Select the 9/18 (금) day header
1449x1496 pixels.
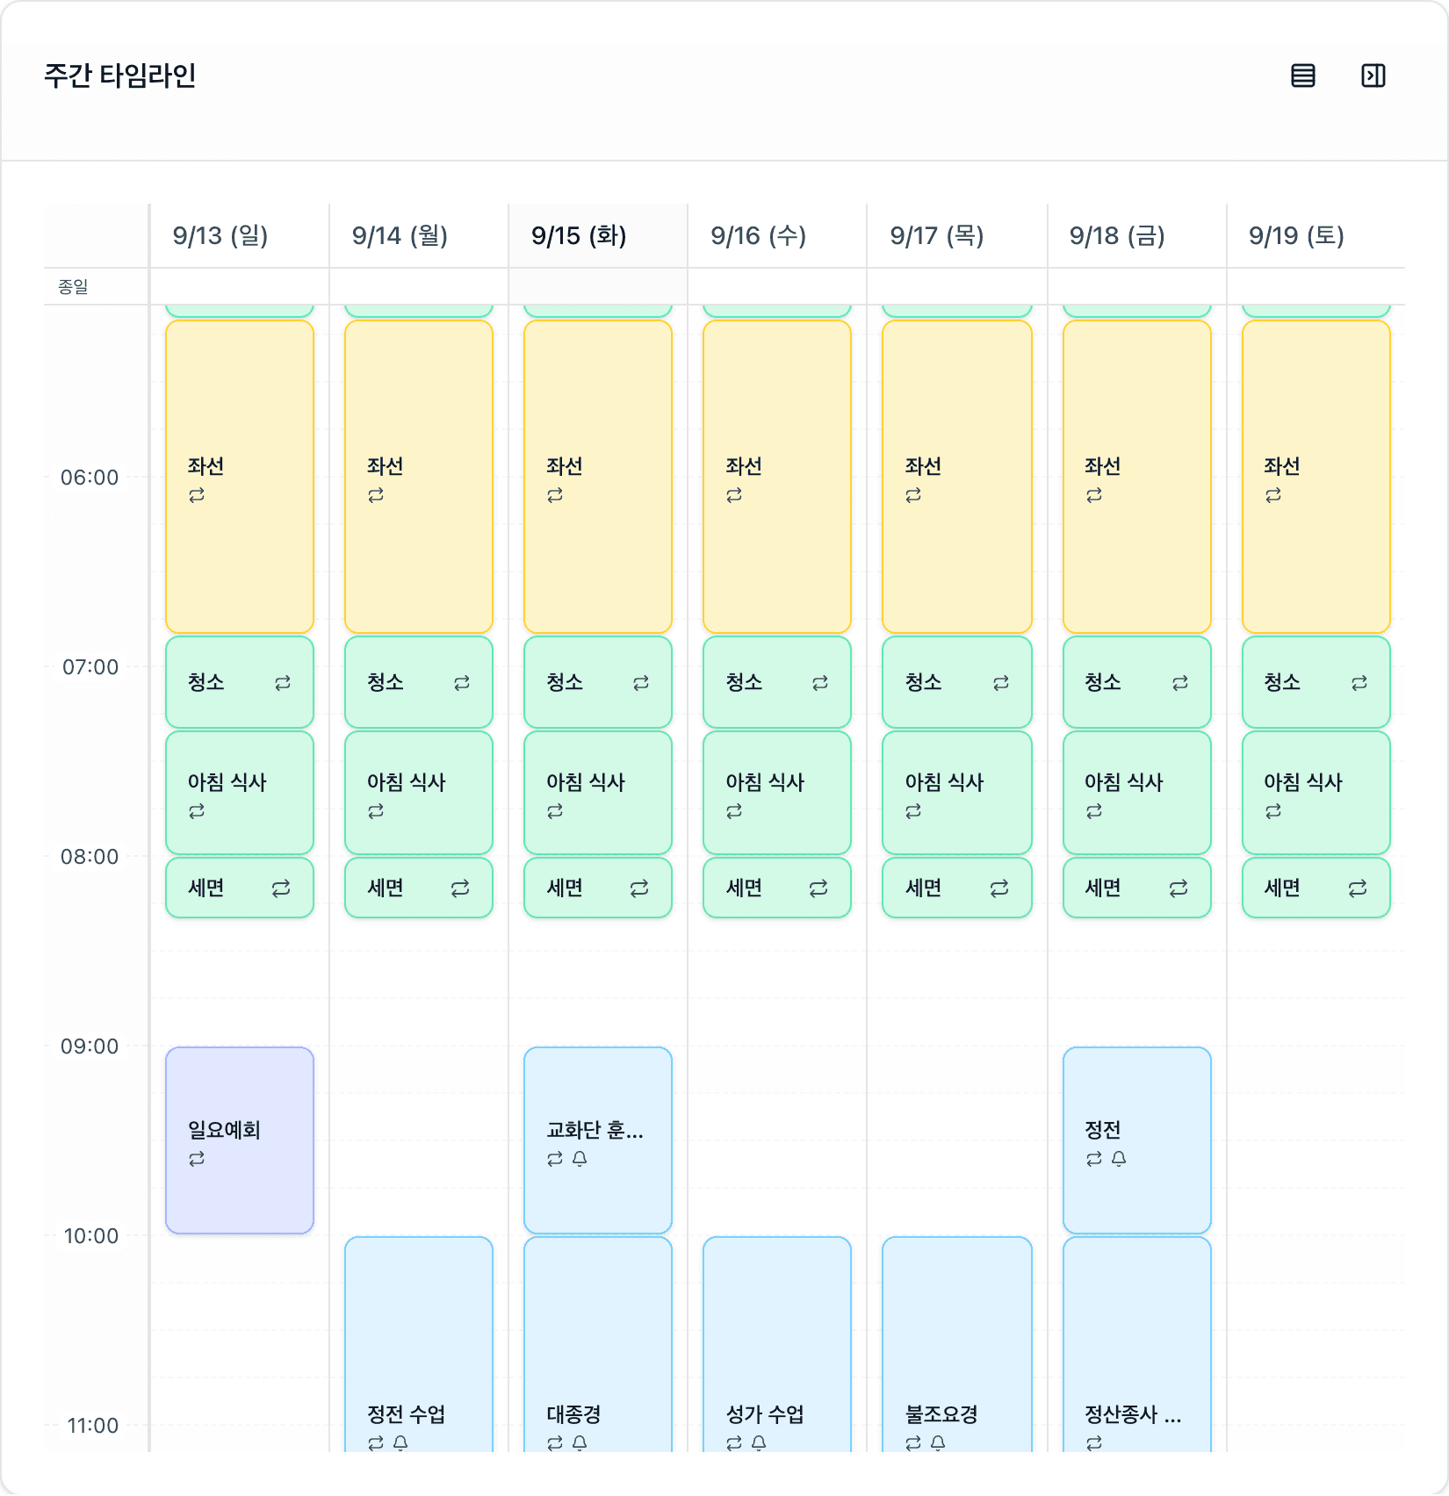click(x=1137, y=235)
